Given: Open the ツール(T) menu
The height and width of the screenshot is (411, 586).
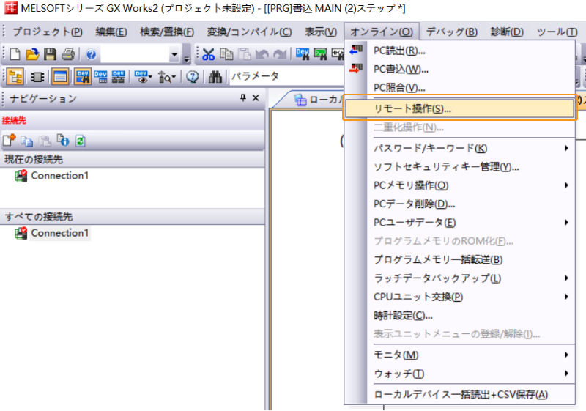Looking at the screenshot, I should click(x=557, y=32).
